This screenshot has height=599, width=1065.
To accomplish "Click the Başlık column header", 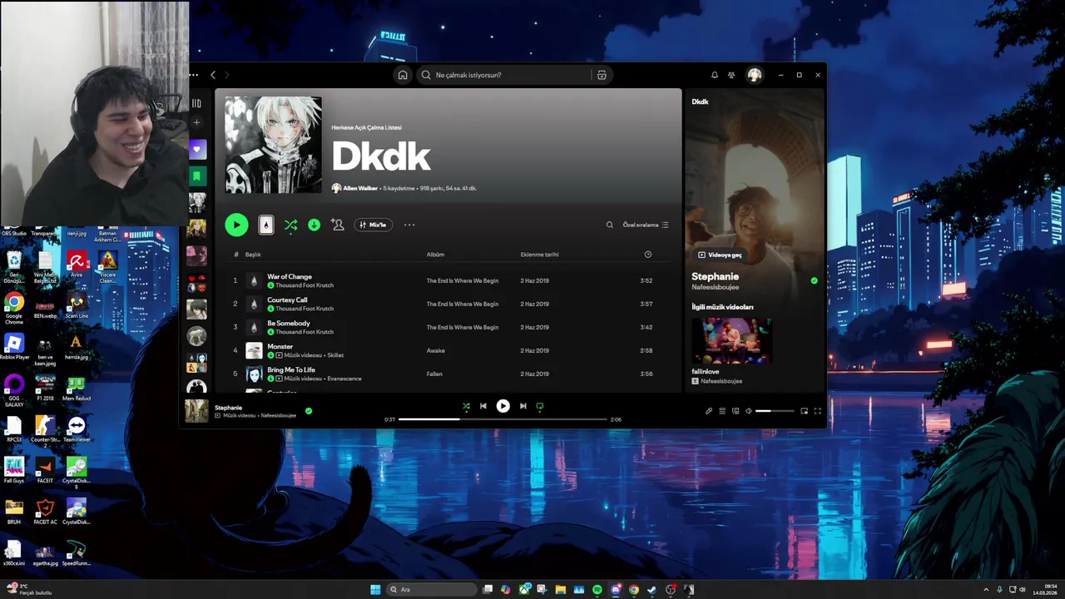I will pos(253,255).
